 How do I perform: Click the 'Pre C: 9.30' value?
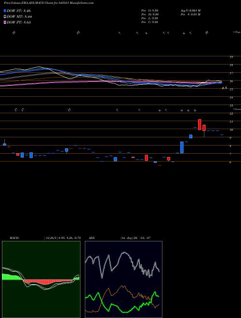[150, 22]
